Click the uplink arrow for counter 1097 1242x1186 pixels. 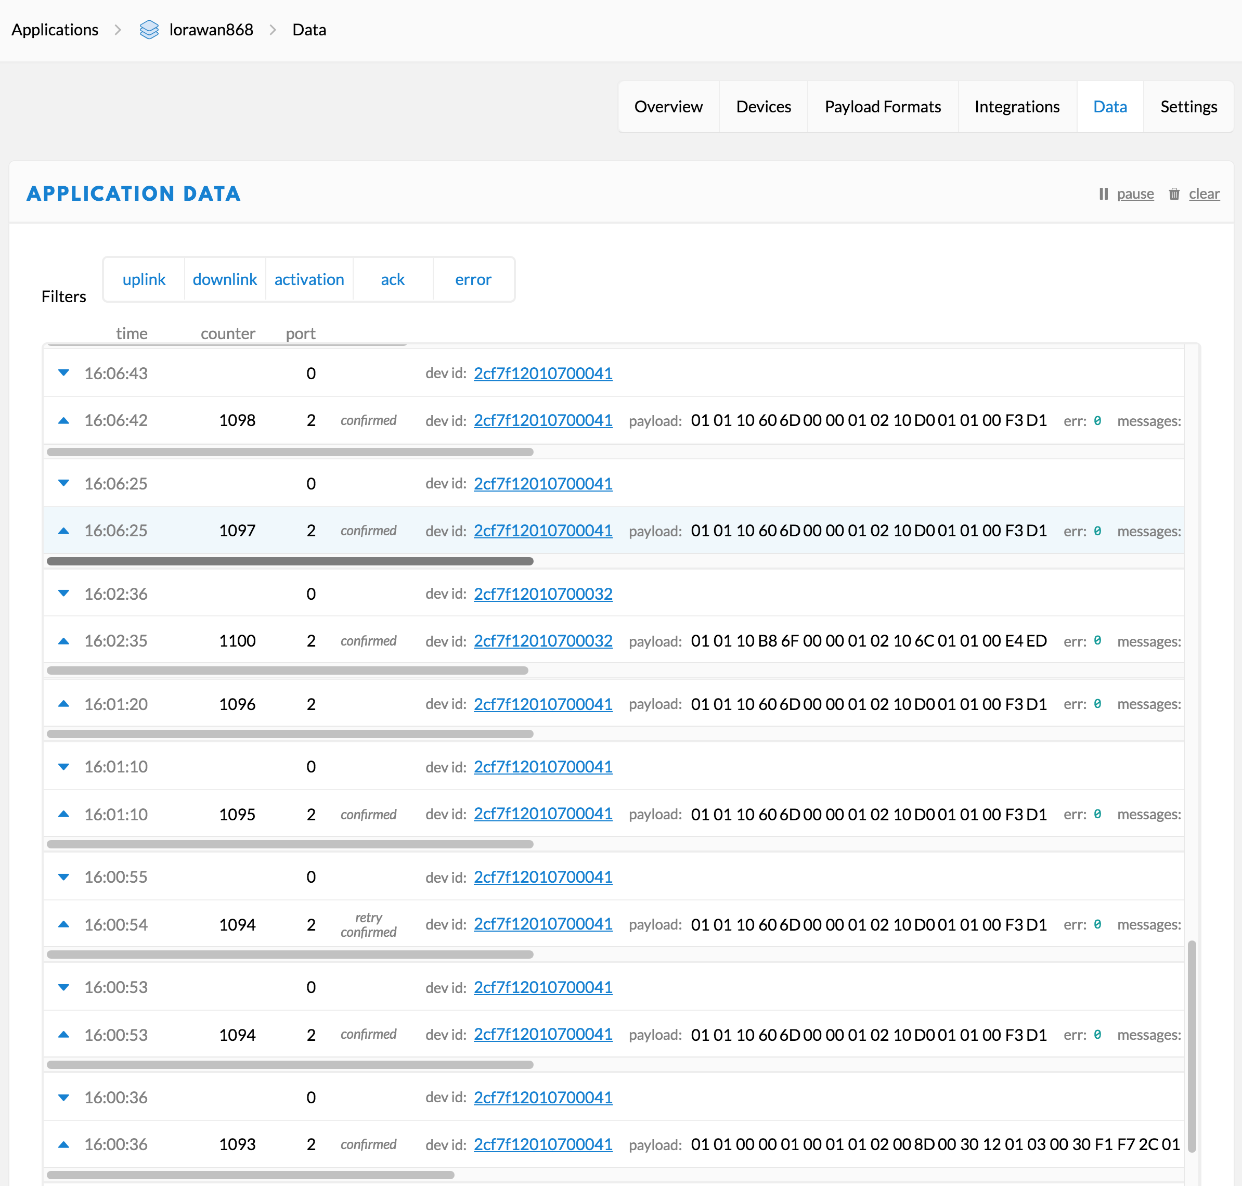click(63, 531)
